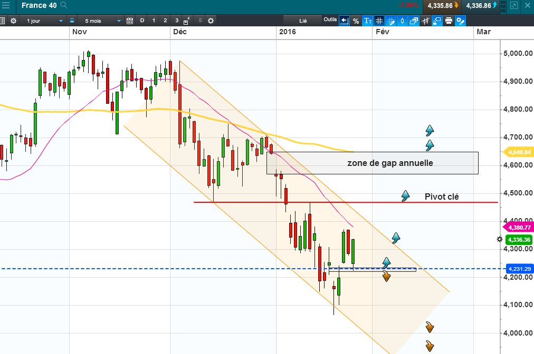Open chart settings gear left of 1 jour
Viewport: 534px width, 354px height.
coord(13,21)
